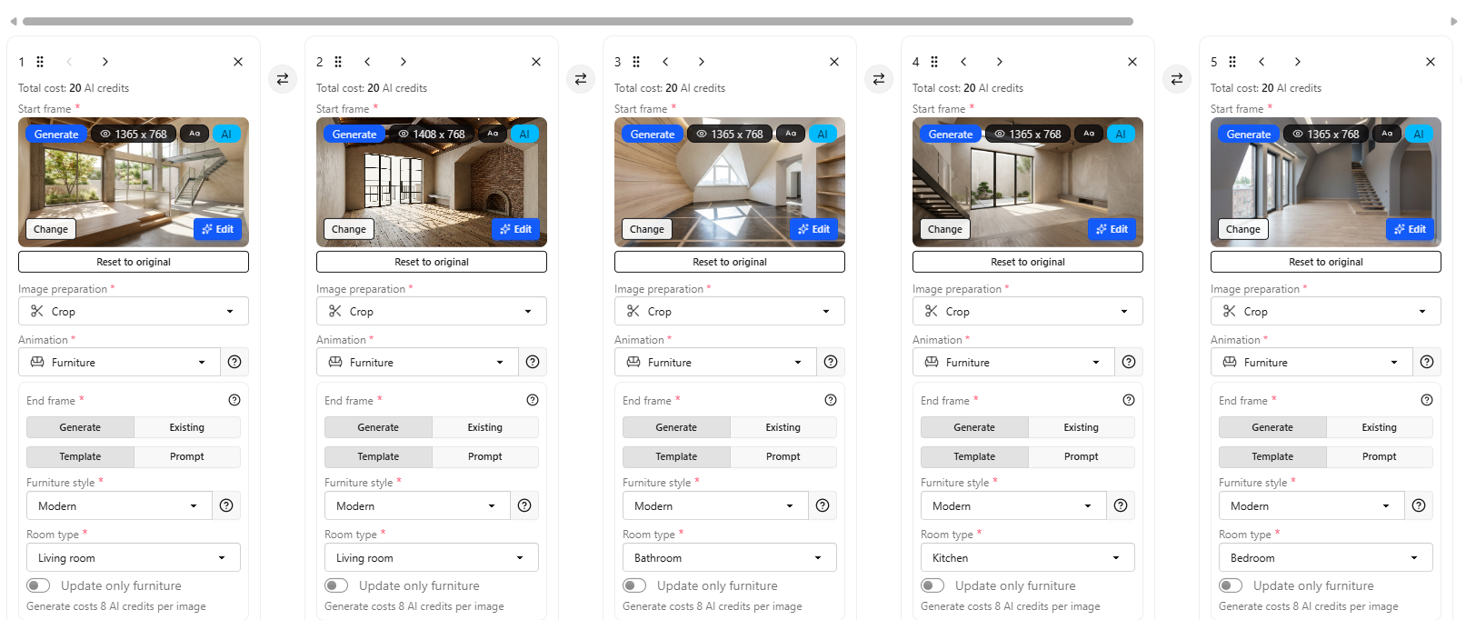Click the scrollbar's right arrow
The height and width of the screenshot is (620, 1466).
[x=1453, y=21]
